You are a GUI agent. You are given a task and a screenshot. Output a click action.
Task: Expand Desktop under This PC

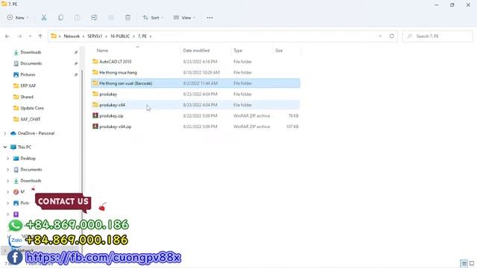[8, 159]
